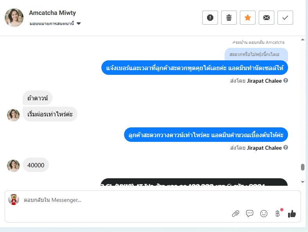Open the emoji picker smiley icon

(264, 214)
